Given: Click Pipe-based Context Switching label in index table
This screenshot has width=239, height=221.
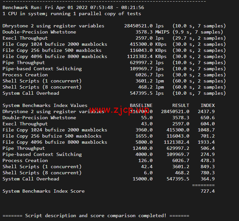Looking at the screenshot, I should click(x=42, y=154).
